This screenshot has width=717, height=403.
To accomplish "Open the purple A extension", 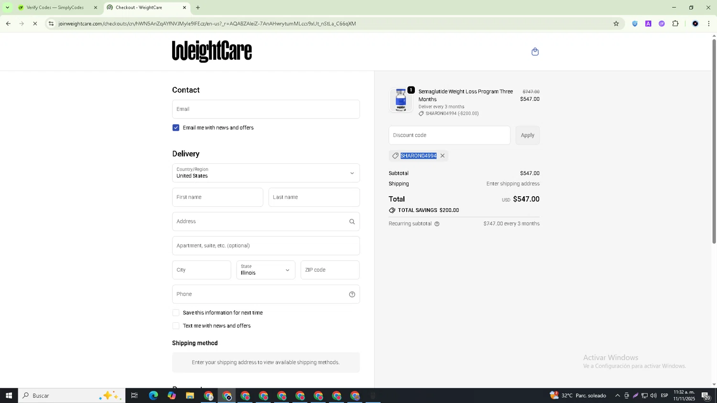I will point(648,23).
